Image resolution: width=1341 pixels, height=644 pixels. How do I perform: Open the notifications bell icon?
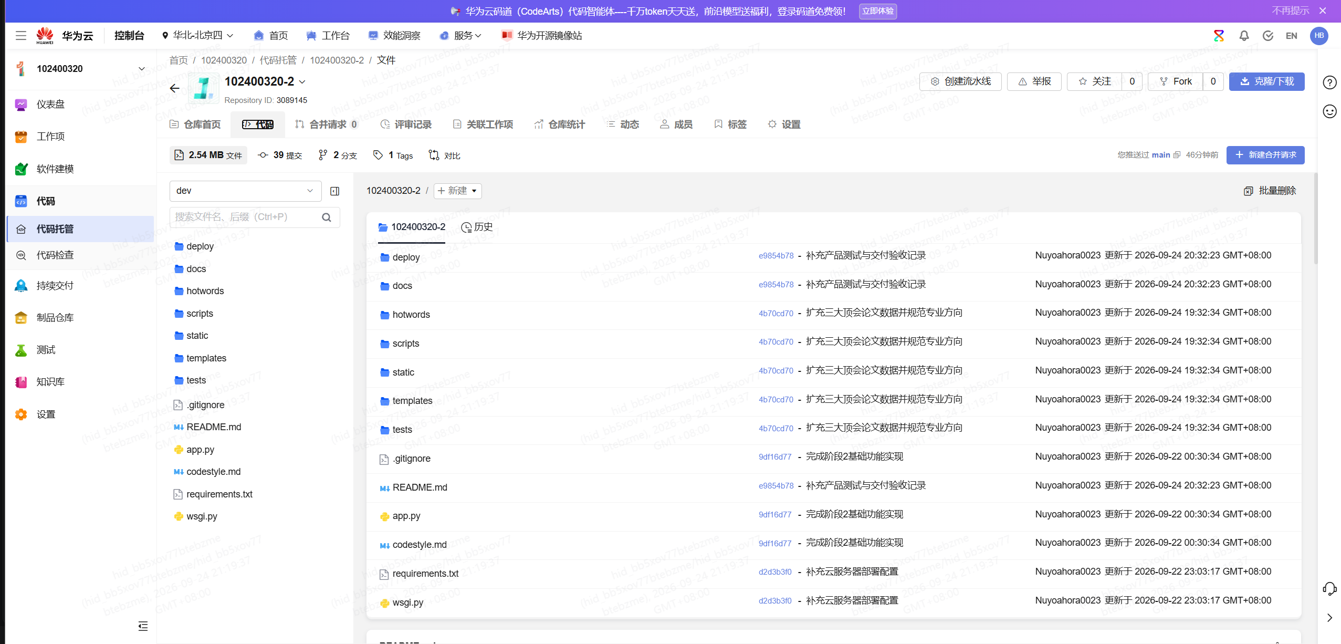click(x=1244, y=36)
